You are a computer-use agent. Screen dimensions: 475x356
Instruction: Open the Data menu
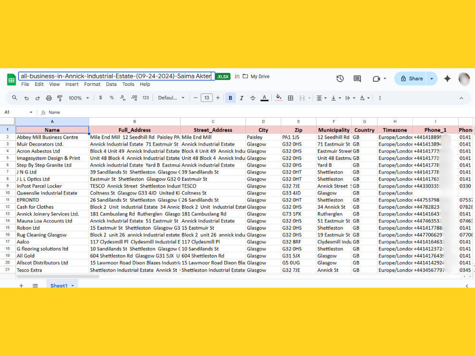111,84
